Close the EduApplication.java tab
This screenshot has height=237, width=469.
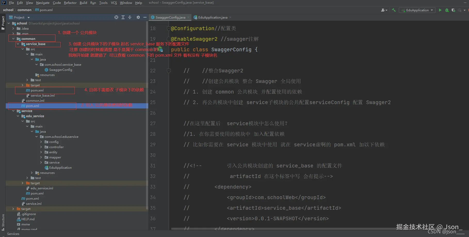230,18
